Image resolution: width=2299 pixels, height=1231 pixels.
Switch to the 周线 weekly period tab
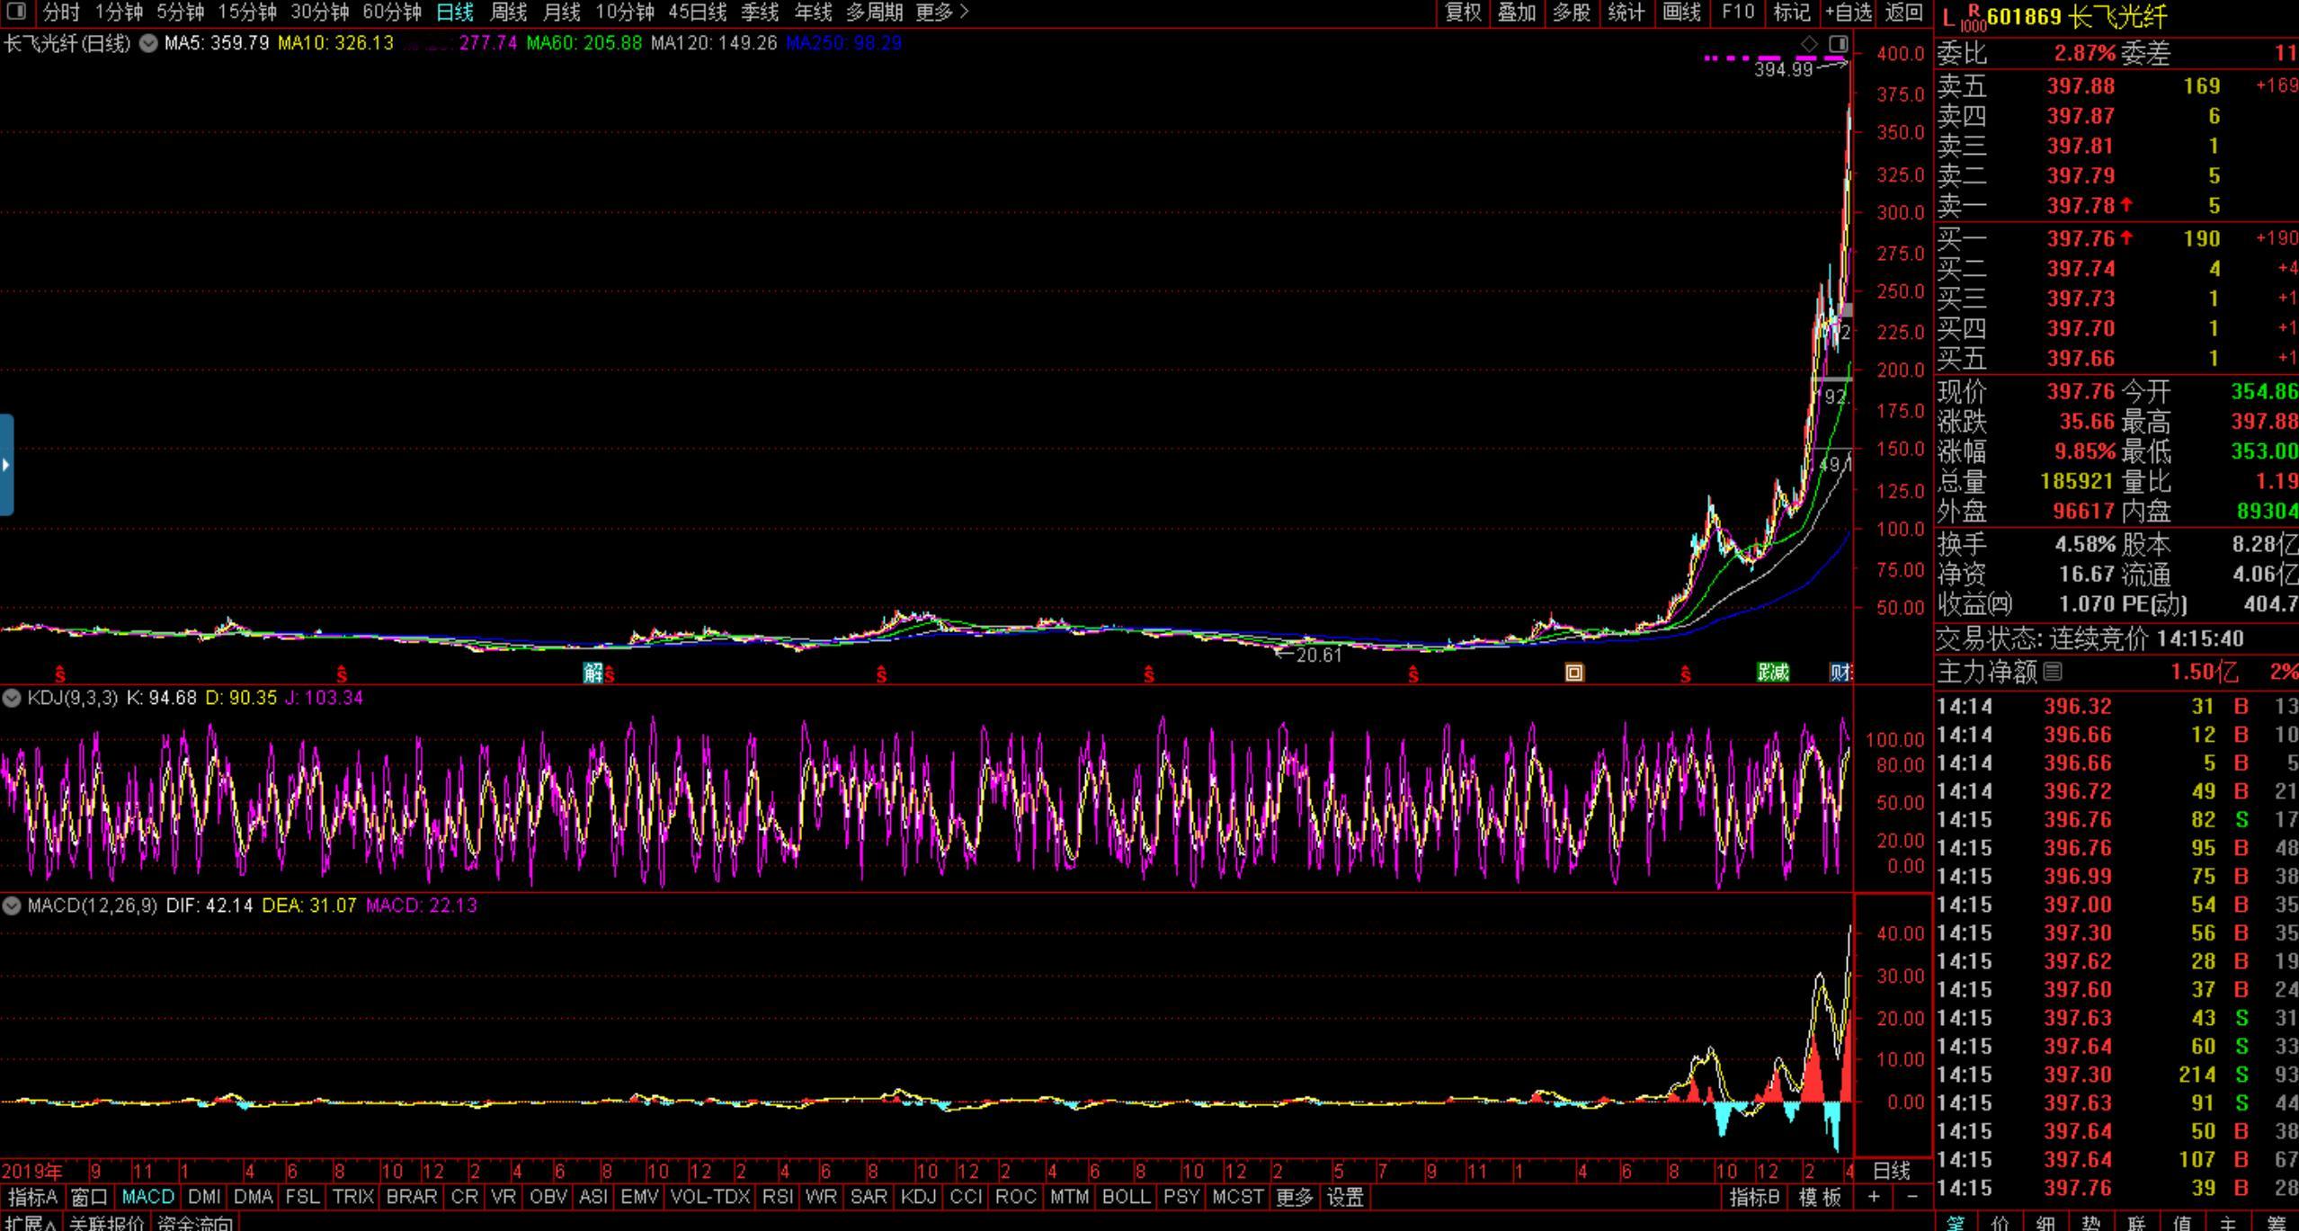coord(508,13)
